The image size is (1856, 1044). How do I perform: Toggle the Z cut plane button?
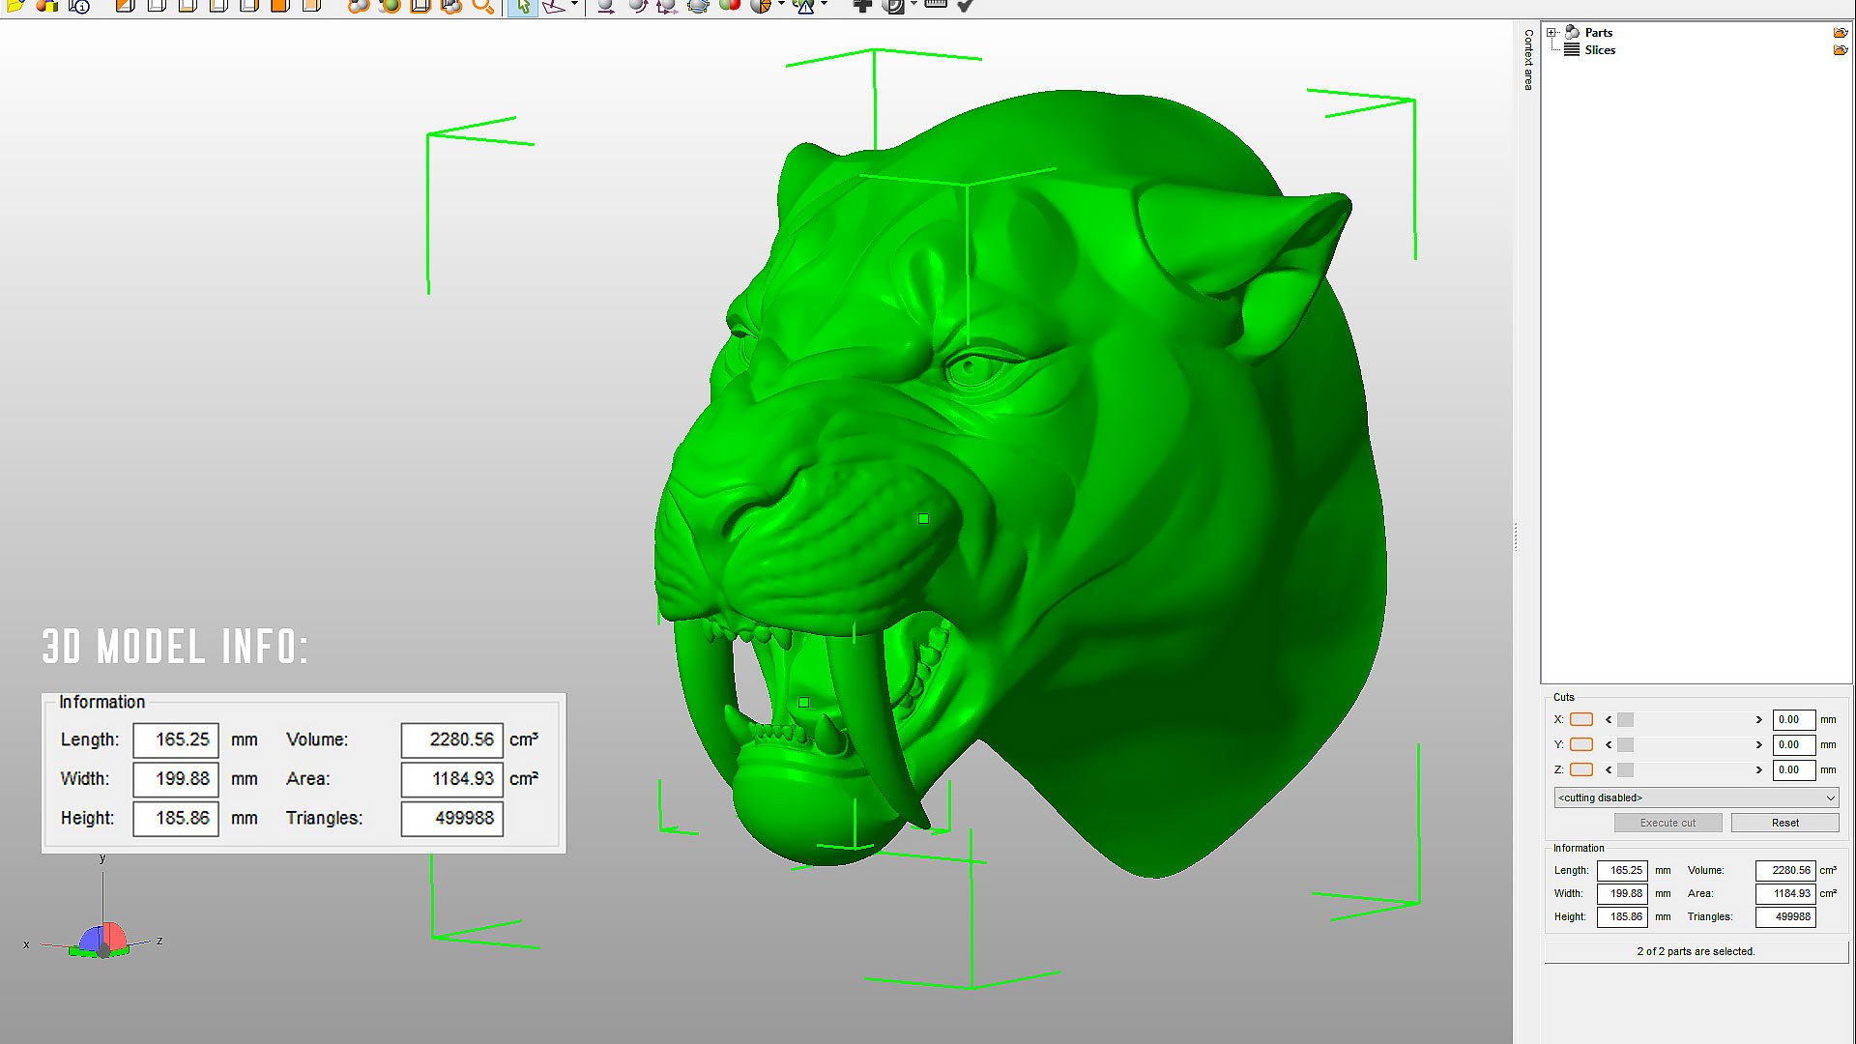pos(1581,769)
